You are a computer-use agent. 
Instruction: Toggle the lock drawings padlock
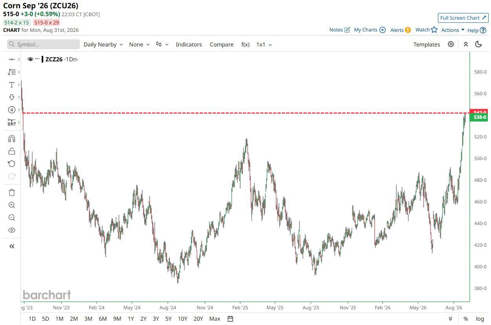tap(12, 151)
